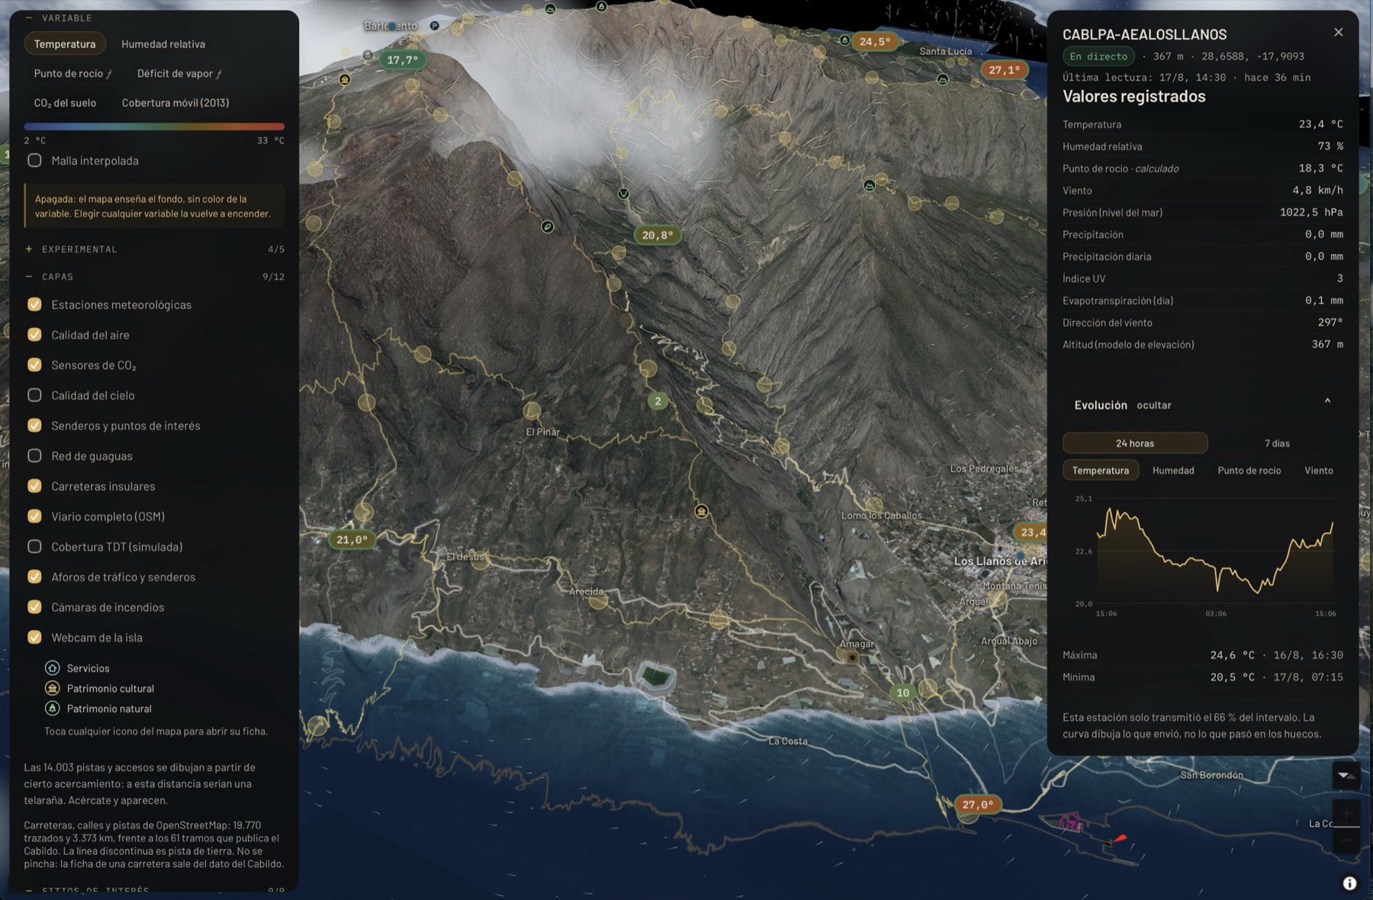Select the 27,1° station marker near Santa Lucía

click(1004, 69)
